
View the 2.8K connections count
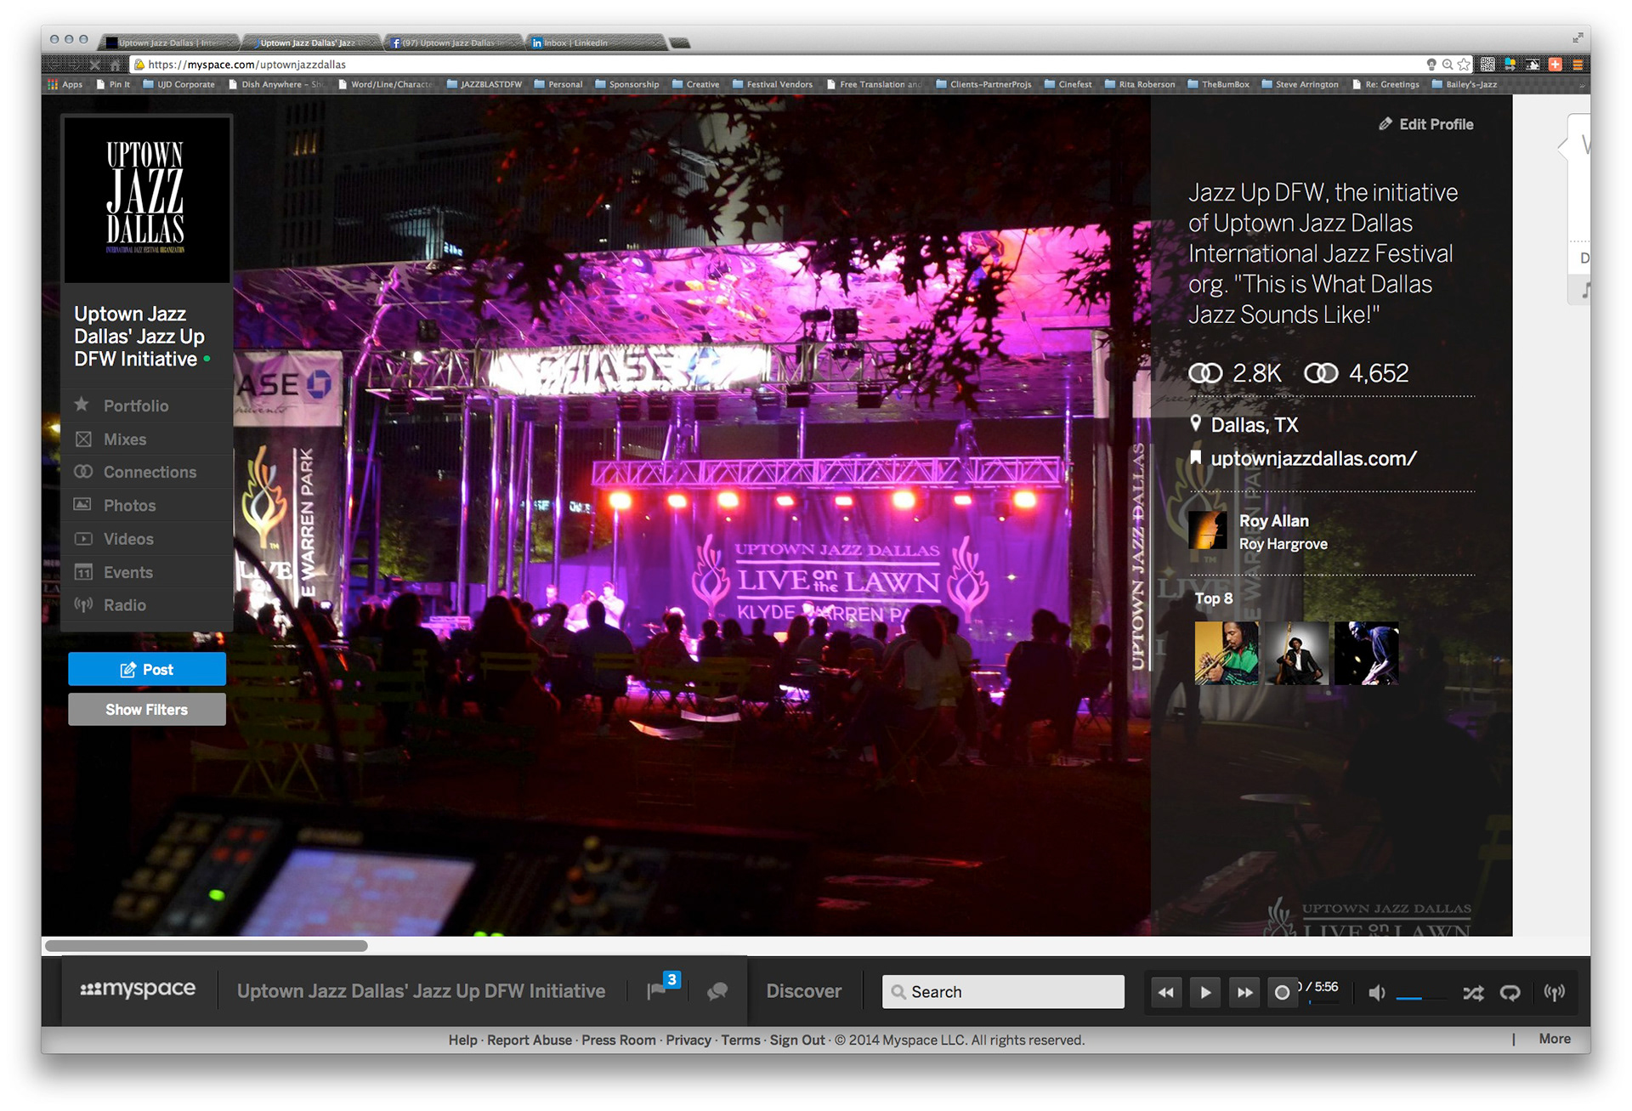(1234, 372)
